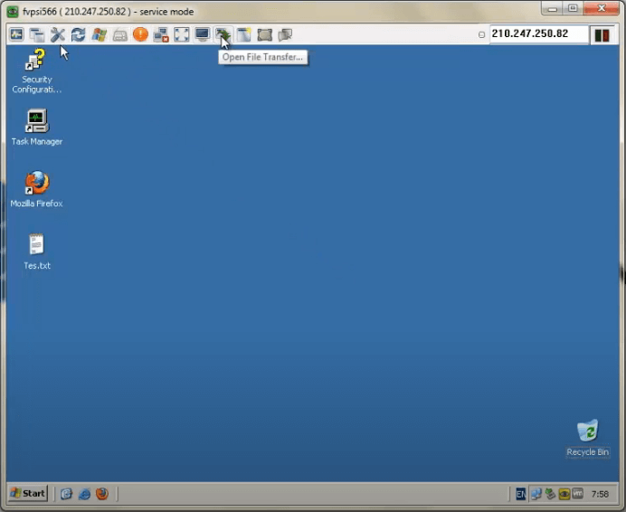Screen dimensions: 626x512
Task: Click the overlapping-windows toolbar icon
Action: click(37, 34)
